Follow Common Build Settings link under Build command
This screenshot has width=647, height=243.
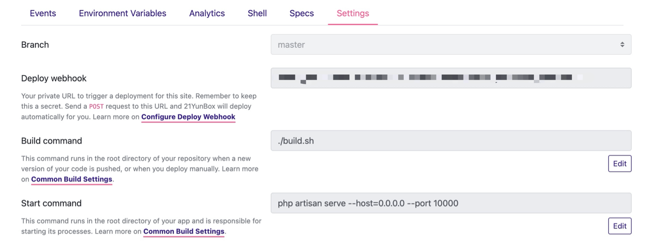72,179
